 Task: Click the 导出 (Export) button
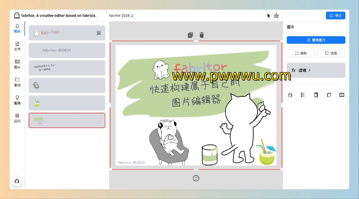pyautogui.click(x=335, y=16)
